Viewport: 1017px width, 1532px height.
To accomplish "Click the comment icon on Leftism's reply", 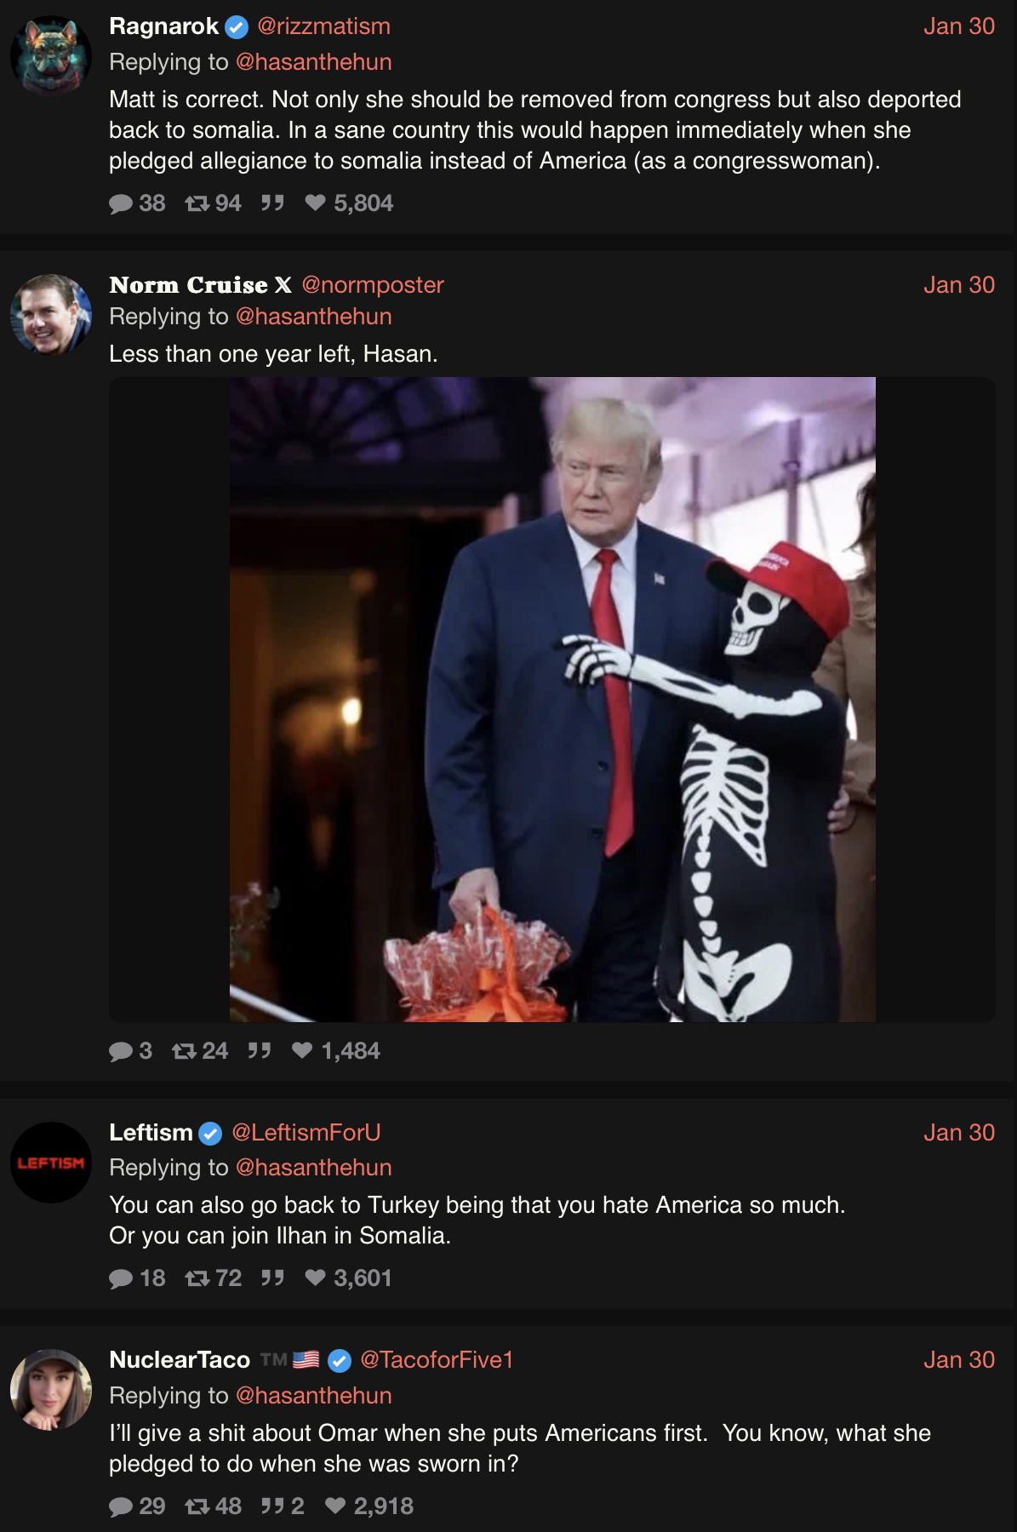I will [121, 1278].
